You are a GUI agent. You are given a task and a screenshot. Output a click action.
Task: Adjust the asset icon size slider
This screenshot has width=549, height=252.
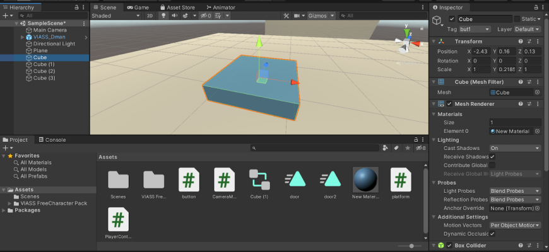click(x=411, y=246)
